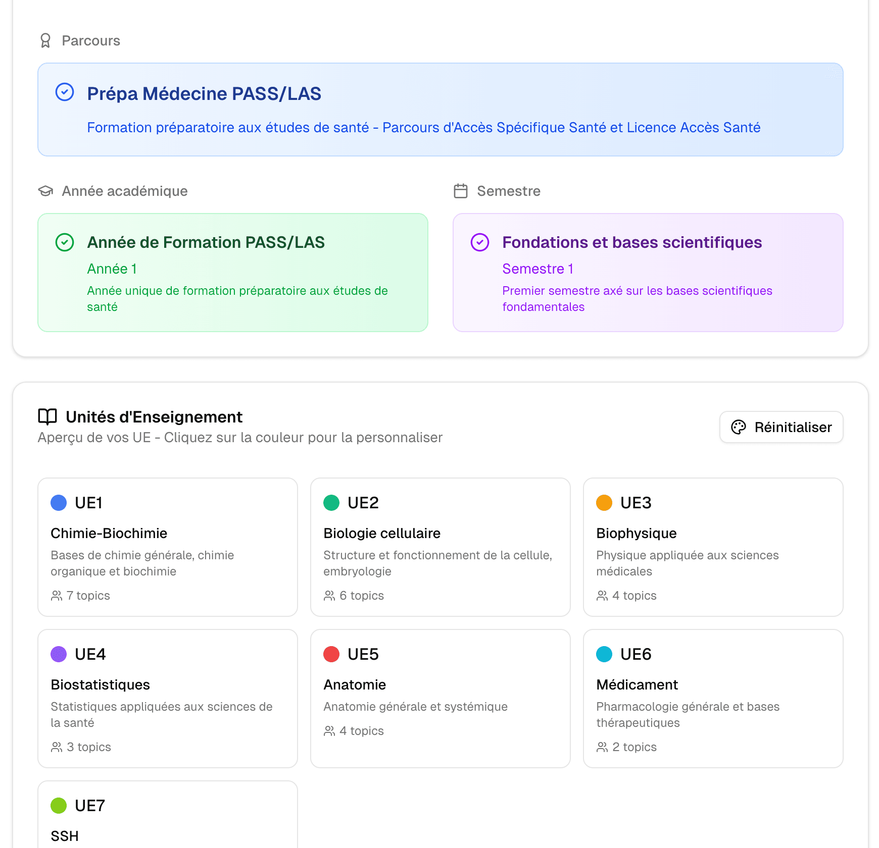Click the palette icon in Réinitialiser button
Screen dimensions: 879x848
pos(739,427)
